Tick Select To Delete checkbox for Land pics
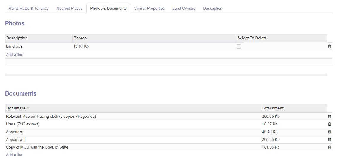 (239, 46)
